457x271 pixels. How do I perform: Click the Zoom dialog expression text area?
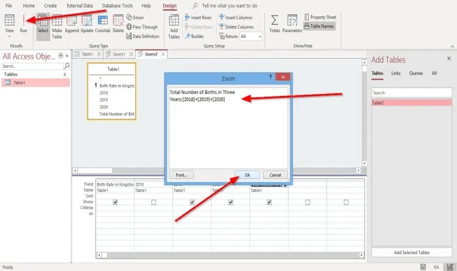(x=228, y=127)
